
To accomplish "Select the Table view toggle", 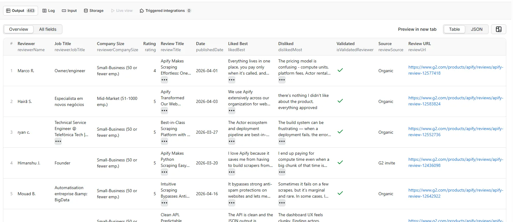I will 454,29.
